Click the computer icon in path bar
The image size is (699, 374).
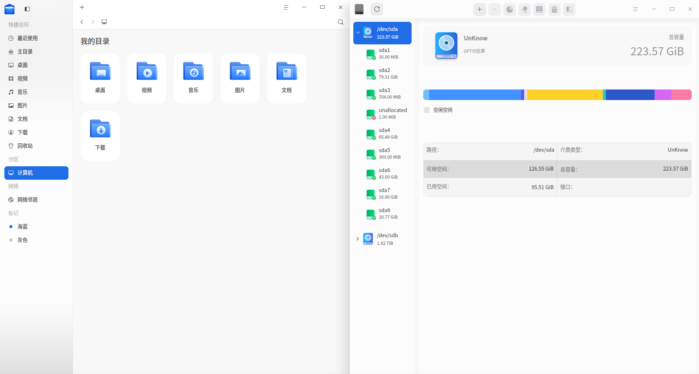pyautogui.click(x=104, y=22)
